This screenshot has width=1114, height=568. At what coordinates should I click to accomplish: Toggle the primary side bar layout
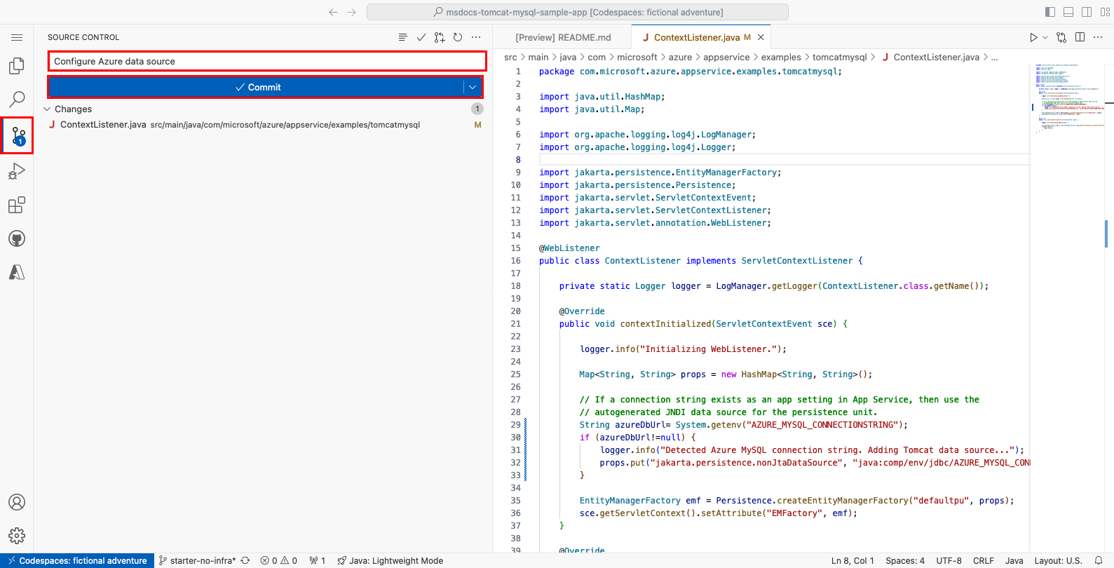coord(1050,12)
